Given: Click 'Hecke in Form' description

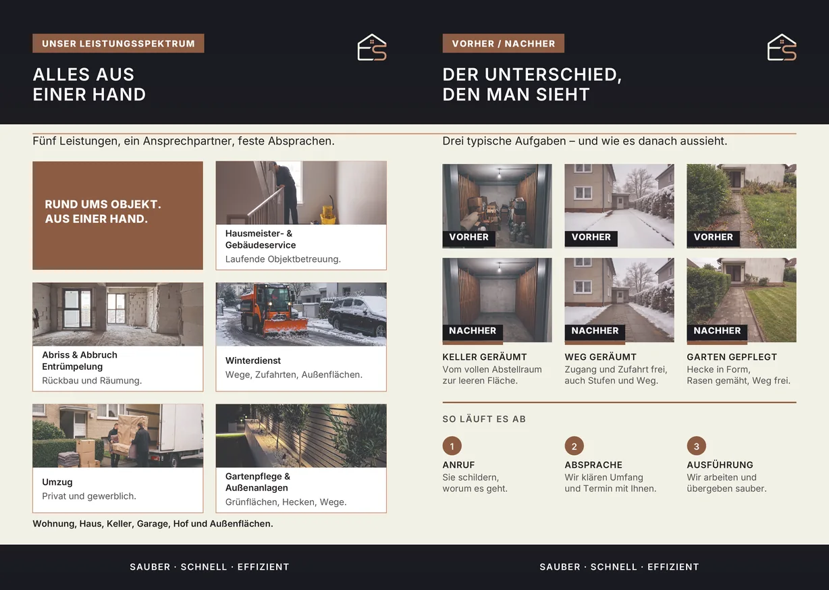Looking at the screenshot, I should [x=739, y=375].
